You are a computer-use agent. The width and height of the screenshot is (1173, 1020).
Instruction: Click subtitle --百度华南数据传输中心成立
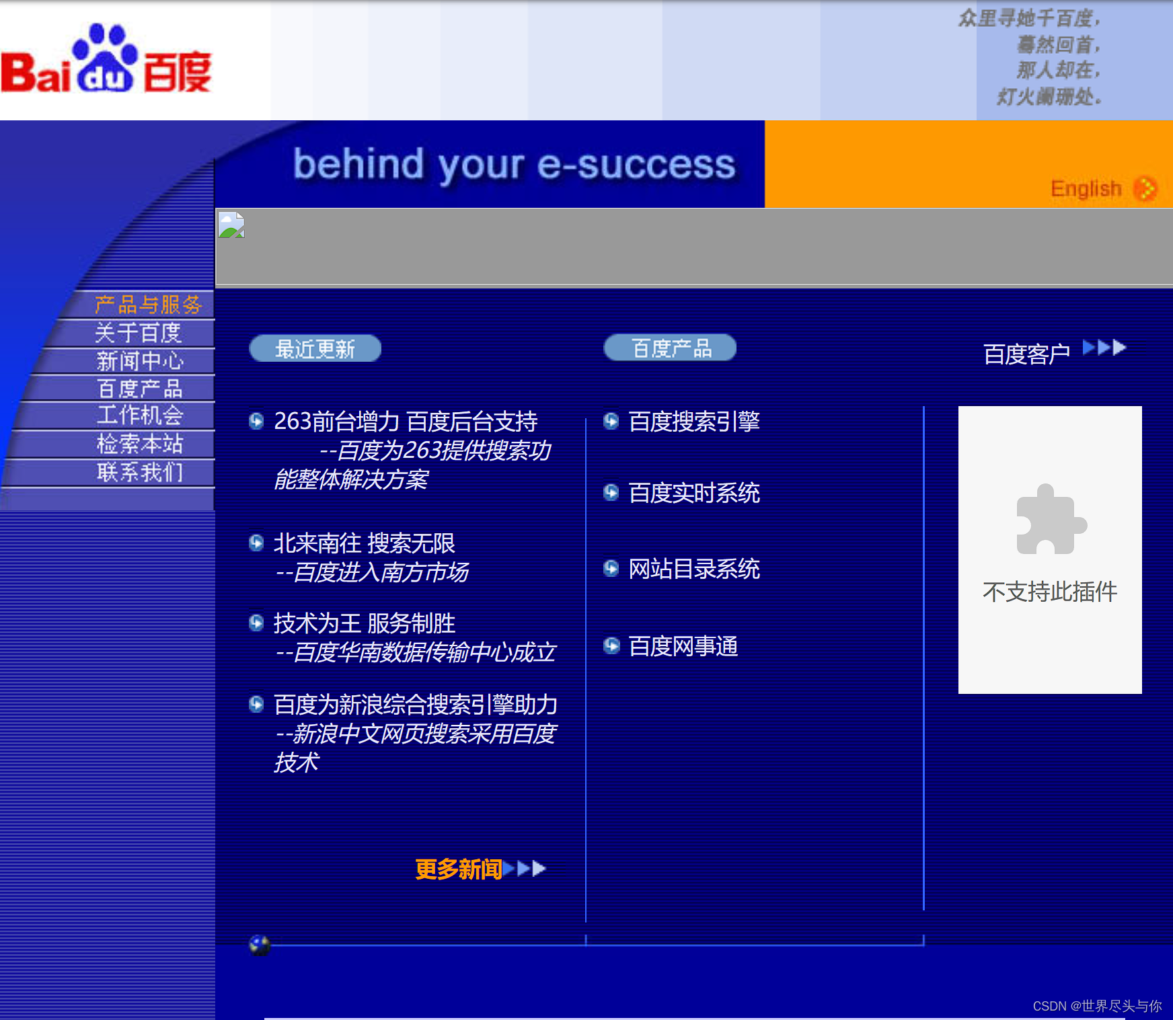click(x=416, y=652)
